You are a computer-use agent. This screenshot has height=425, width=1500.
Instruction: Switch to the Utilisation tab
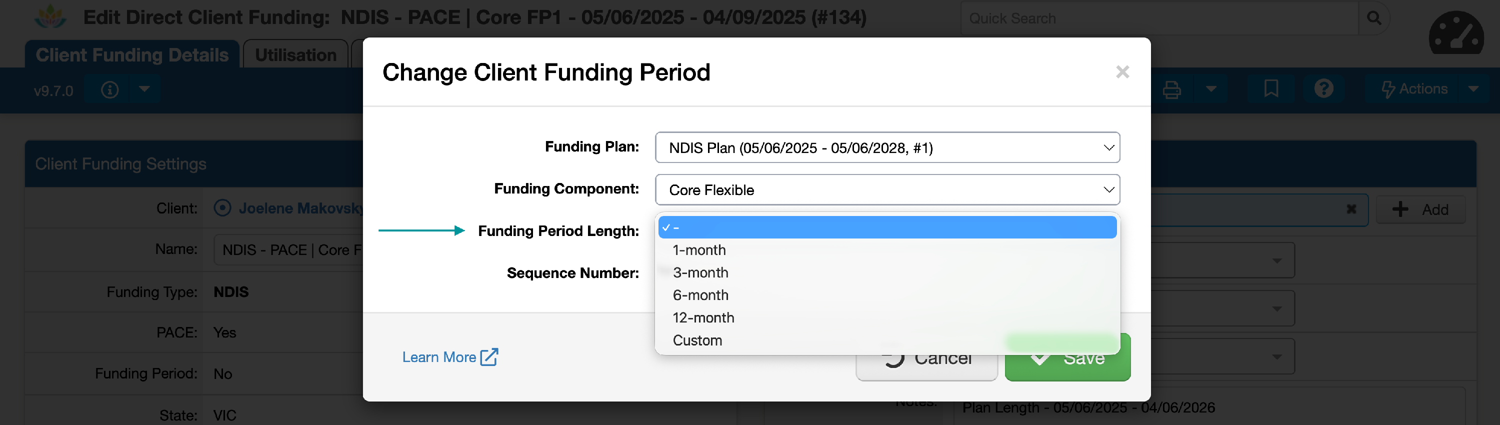295,55
